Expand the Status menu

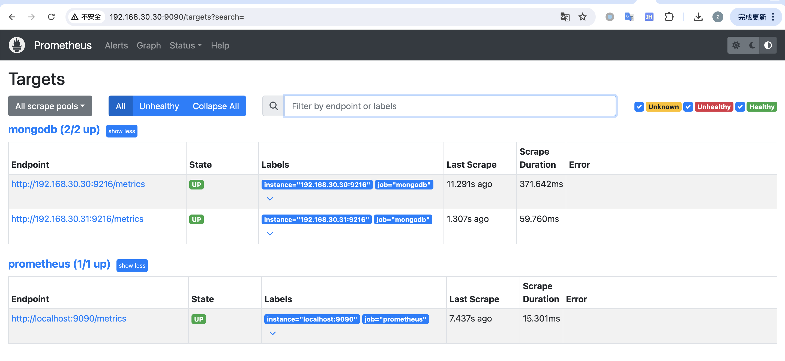coord(185,45)
